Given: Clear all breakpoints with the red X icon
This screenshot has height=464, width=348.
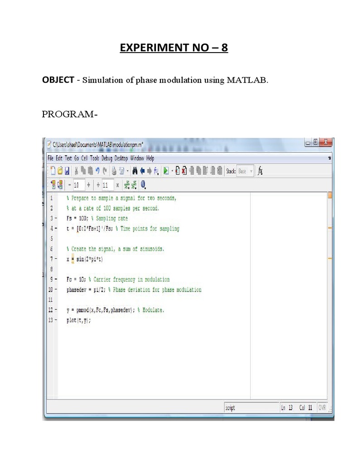Looking at the screenshot, I should tap(184, 171).
